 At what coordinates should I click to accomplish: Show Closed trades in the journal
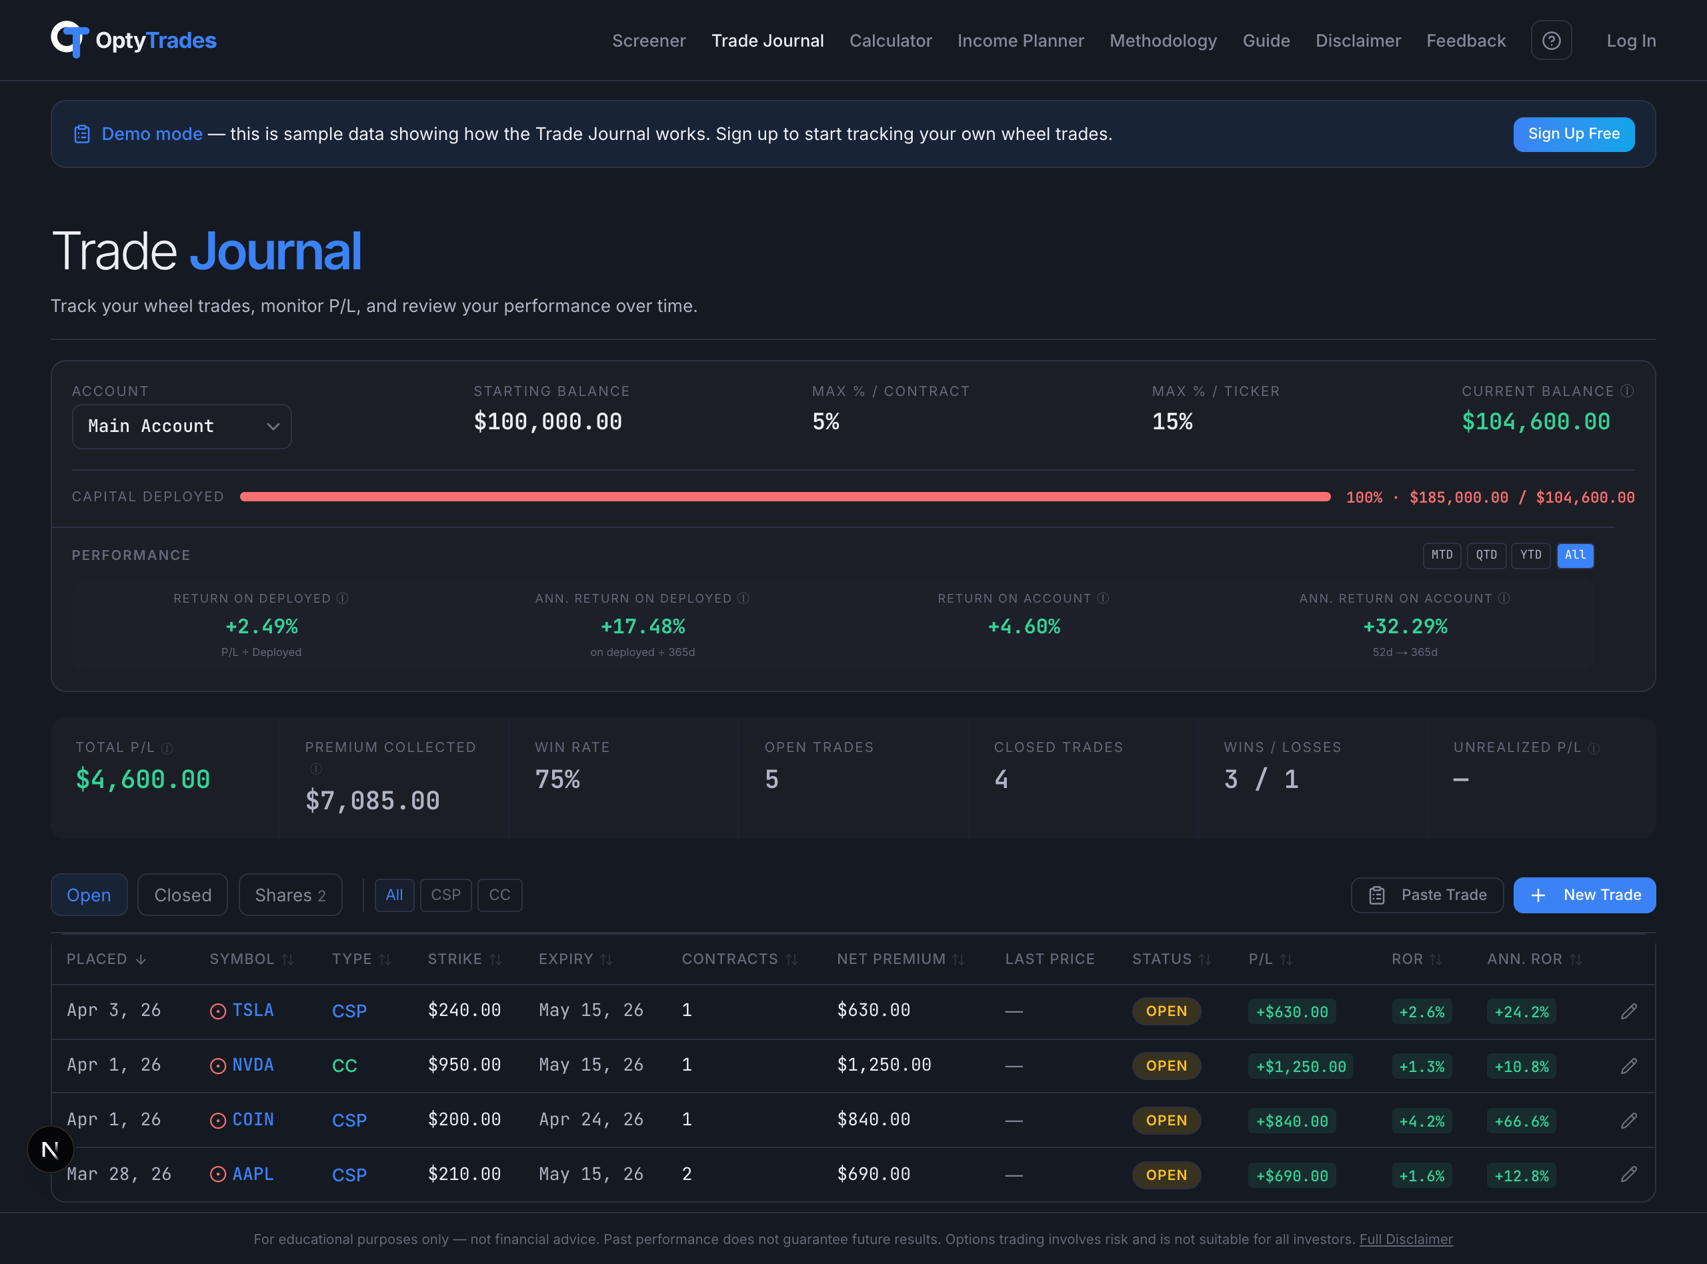[x=182, y=895]
